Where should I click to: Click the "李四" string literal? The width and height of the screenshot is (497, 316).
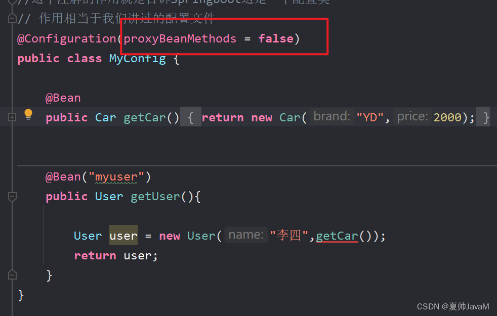point(289,236)
